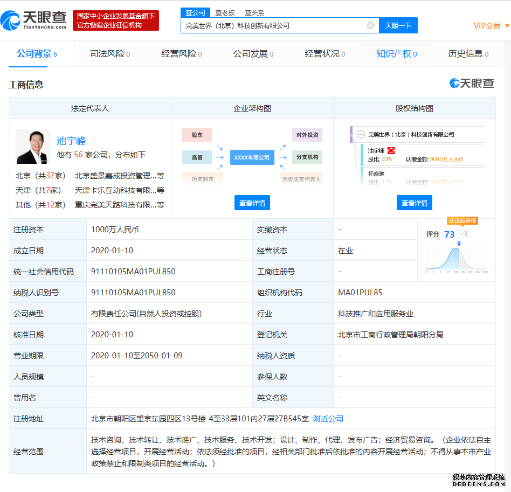Click registered capital value 1000万人民币
The height and width of the screenshot is (492, 511).
tap(115, 230)
